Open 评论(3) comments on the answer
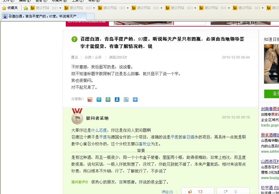Viewport: 279px width, 194px height. pos(167,192)
